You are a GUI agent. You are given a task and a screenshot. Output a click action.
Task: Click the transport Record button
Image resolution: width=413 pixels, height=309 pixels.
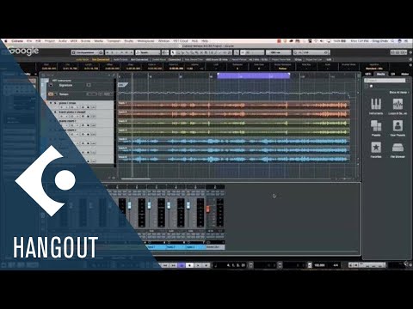[206, 265]
